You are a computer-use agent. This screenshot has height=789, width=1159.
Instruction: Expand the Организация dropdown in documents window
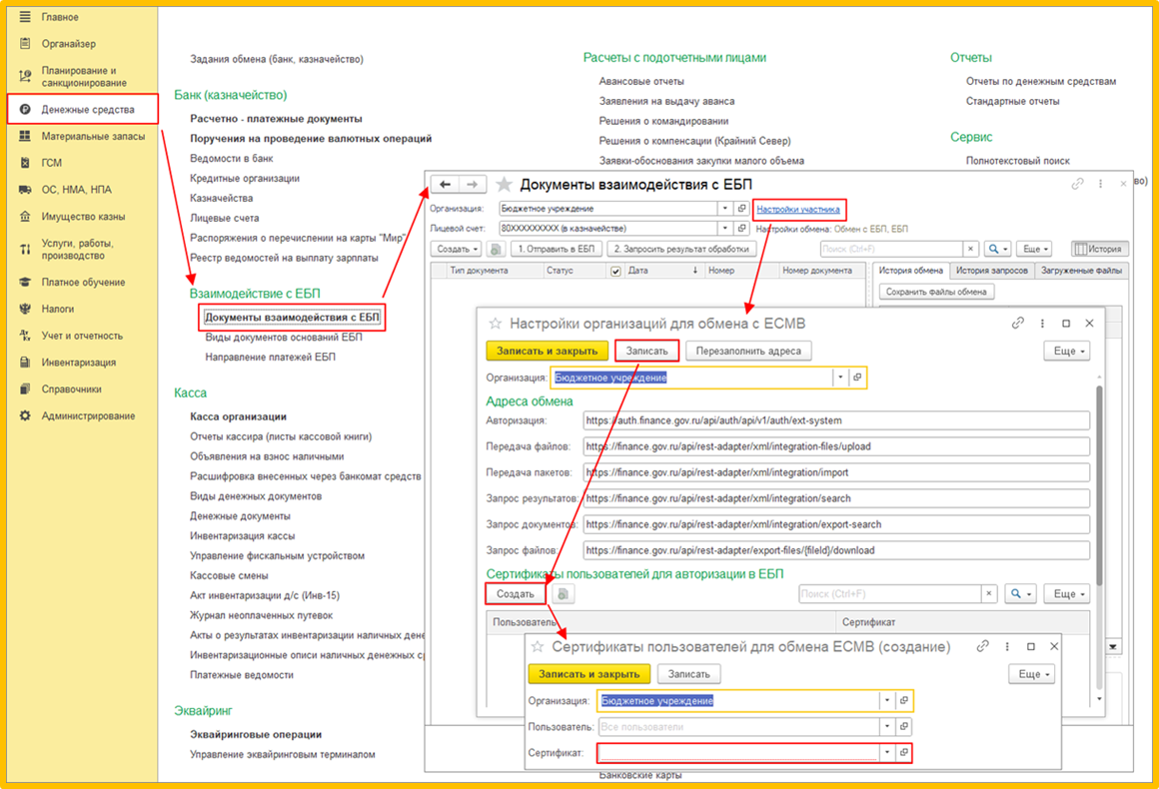click(725, 209)
